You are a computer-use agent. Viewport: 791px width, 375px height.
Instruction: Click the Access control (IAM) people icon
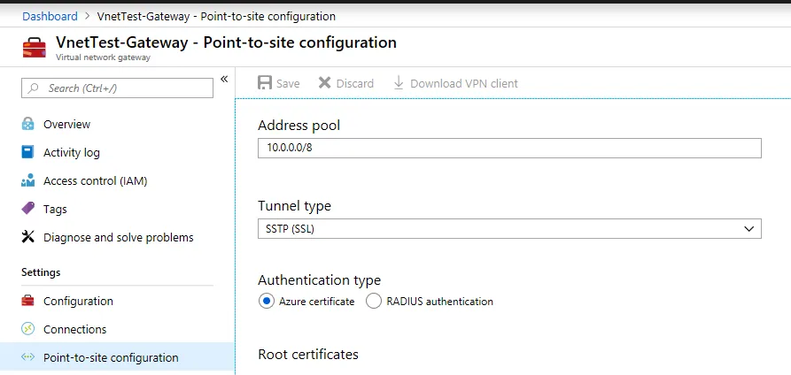[x=27, y=180]
